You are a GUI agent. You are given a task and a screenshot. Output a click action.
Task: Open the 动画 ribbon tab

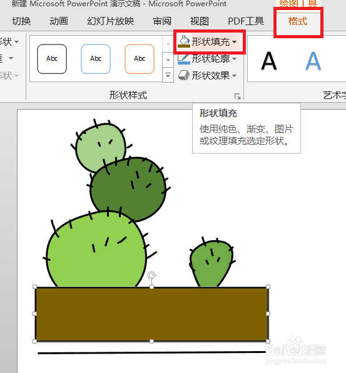pos(59,21)
